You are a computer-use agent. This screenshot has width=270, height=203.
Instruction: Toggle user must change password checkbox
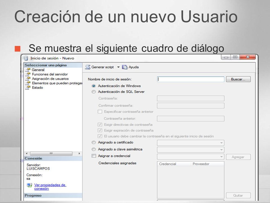[x=100, y=136]
